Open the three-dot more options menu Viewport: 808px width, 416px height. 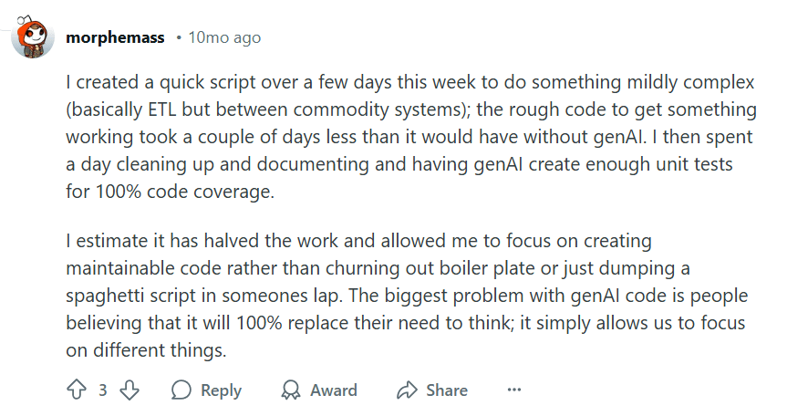(x=514, y=390)
